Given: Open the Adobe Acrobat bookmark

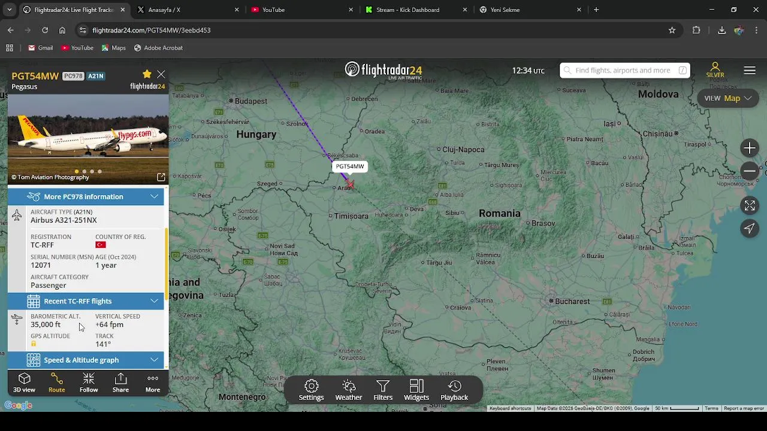Looking at the screenshot, I should tap(158, 48).
